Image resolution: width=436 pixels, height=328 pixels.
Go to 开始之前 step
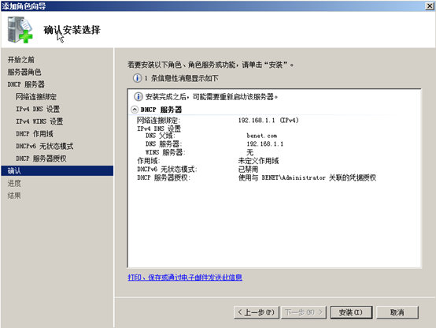(21, 60)
